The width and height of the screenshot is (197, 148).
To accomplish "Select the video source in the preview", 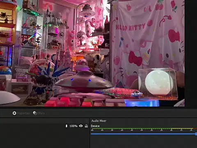I will coord(92,53).
